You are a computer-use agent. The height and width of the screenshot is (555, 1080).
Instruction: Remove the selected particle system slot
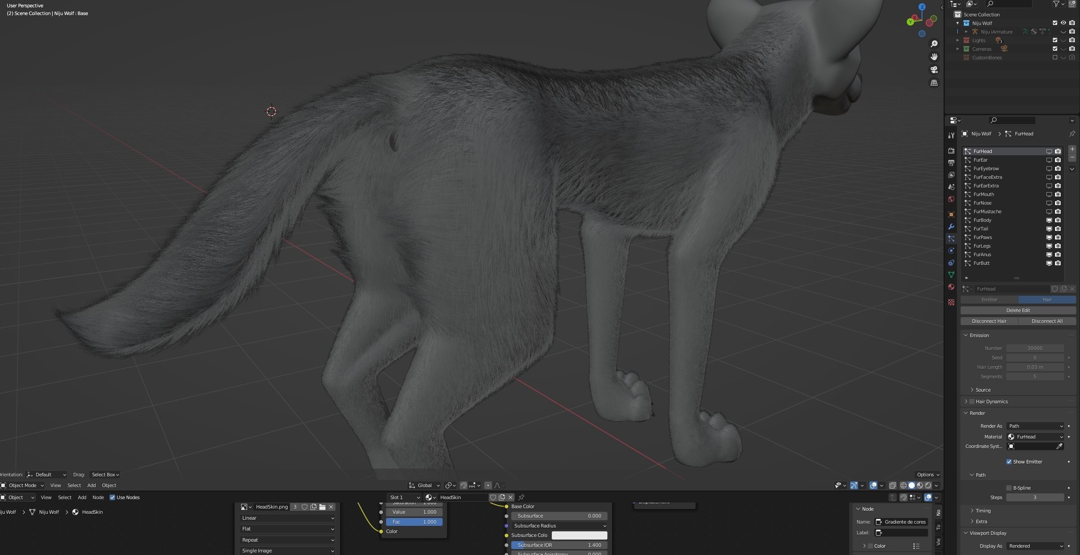click(1072, 158)
